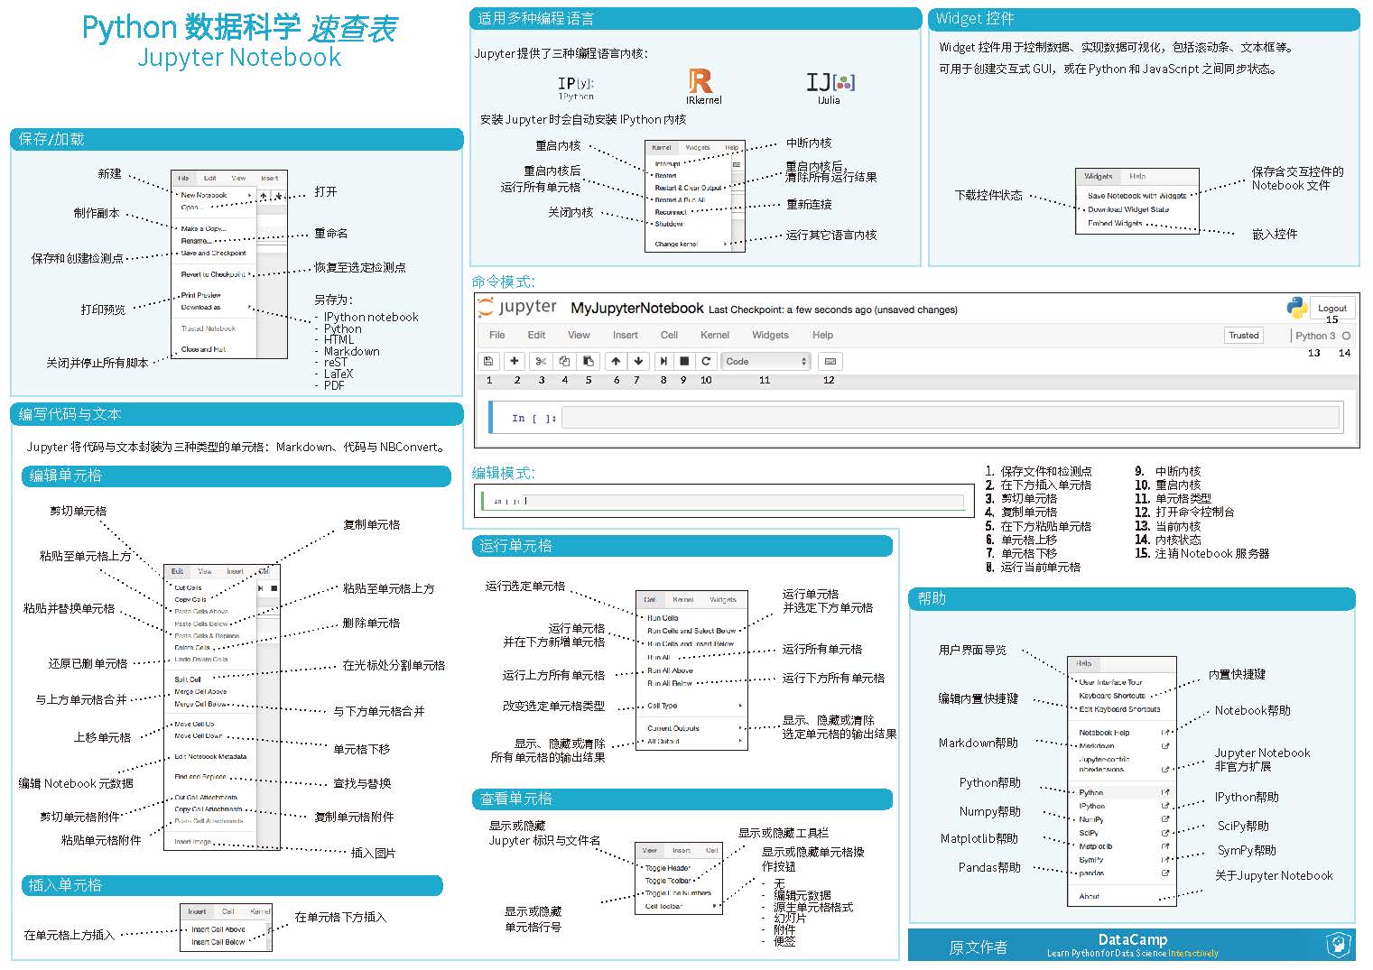Image resolution: width=1373 pixels, height=970 pixels.
Task: Click the MyJupyterNotebook title to rename
Action: pyautogui.click(x=636, y=309)
